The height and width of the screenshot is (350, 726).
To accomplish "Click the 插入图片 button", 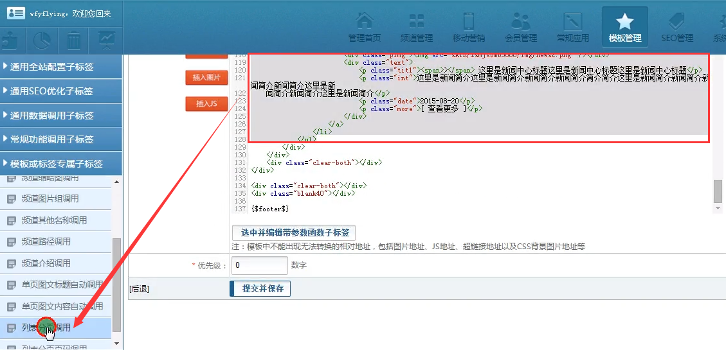I will 206,78.
